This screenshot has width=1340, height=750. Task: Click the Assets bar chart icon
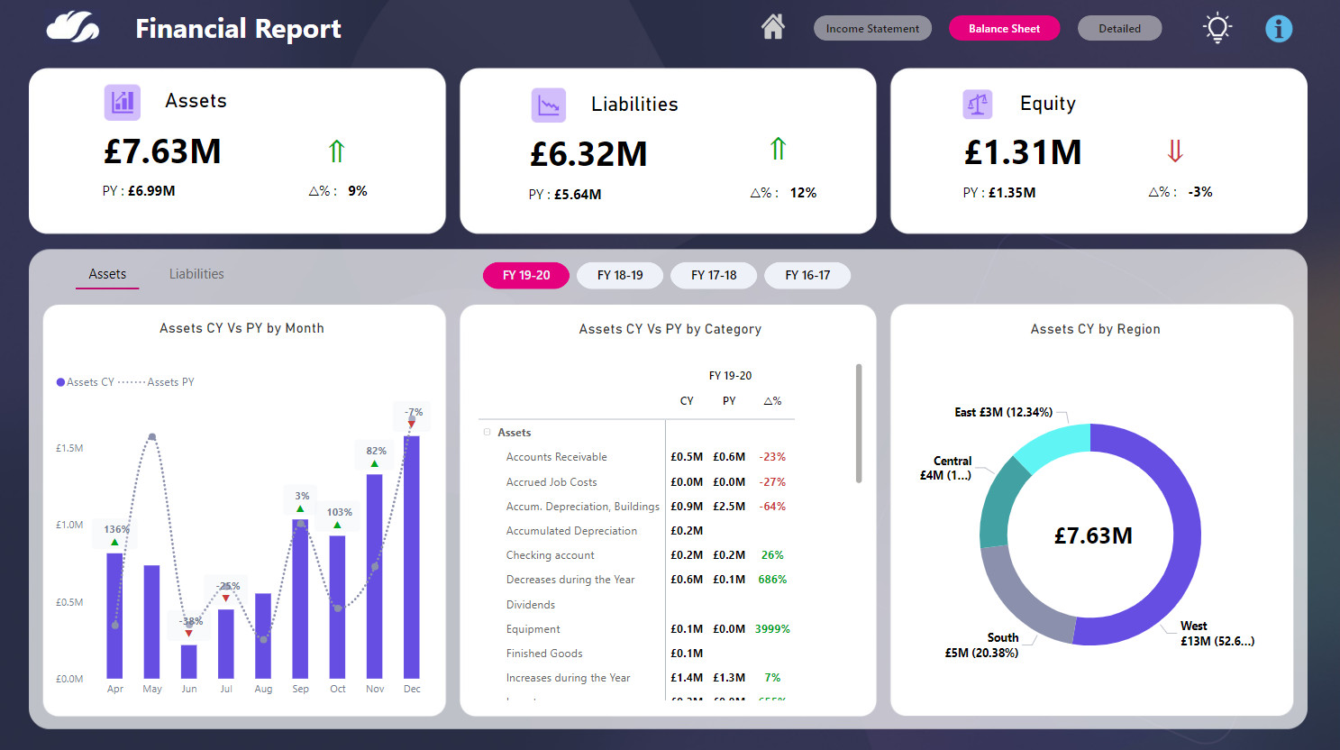point(123,103)
